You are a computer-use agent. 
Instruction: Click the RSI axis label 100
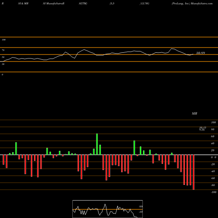[x=3, y=40]
